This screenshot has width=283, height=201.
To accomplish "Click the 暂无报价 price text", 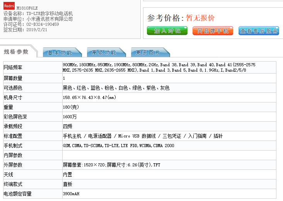I will point(200,18).
